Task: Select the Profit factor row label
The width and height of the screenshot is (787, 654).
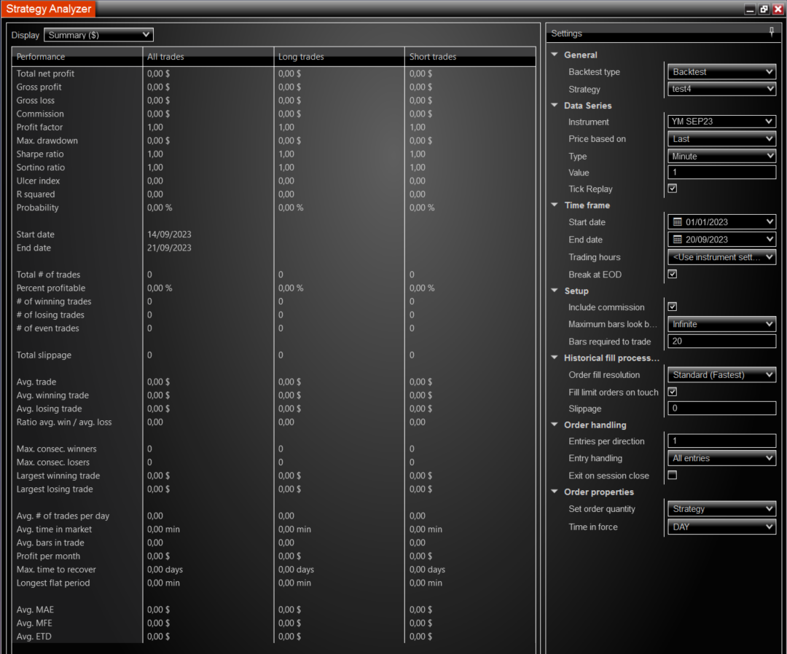Action: [39, 127]
